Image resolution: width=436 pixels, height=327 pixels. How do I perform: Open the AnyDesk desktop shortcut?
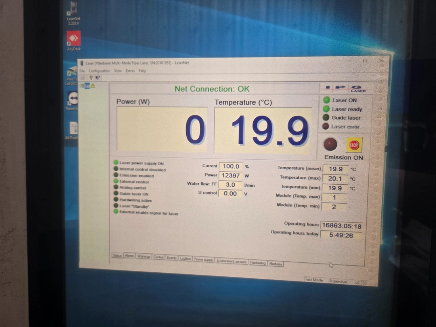74,40
